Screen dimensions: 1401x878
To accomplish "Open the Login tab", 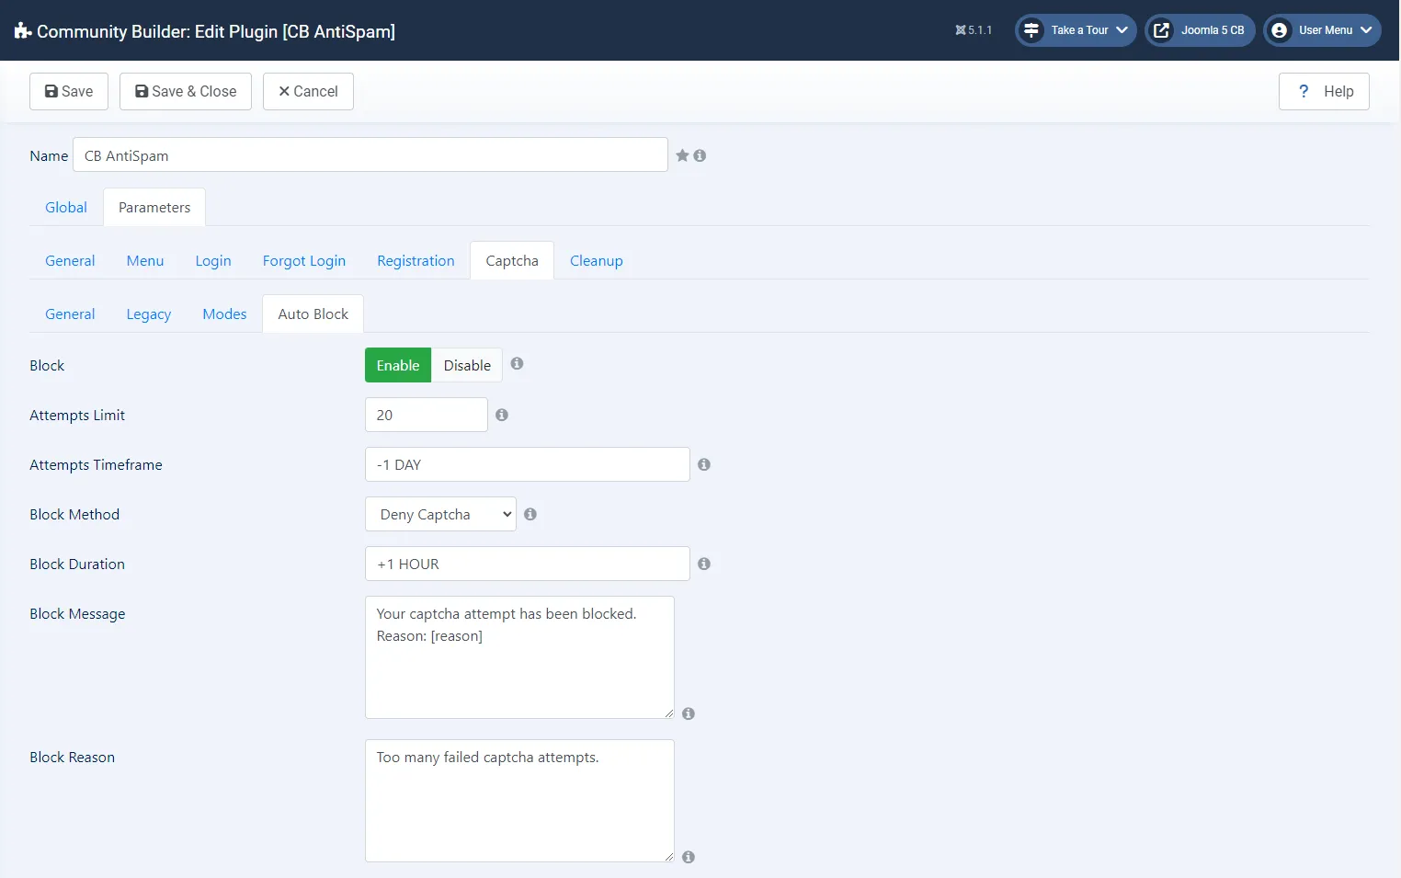I will coord(213,261).
